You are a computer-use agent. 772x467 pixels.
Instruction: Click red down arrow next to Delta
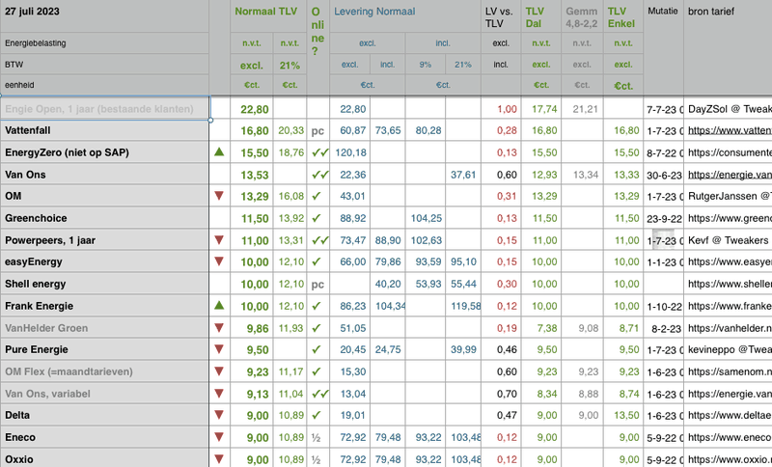coord(219,414)
